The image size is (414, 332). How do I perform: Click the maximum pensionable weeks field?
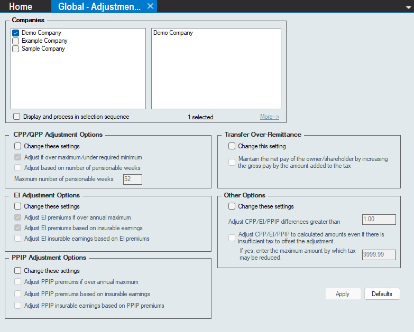click(132, 179)
